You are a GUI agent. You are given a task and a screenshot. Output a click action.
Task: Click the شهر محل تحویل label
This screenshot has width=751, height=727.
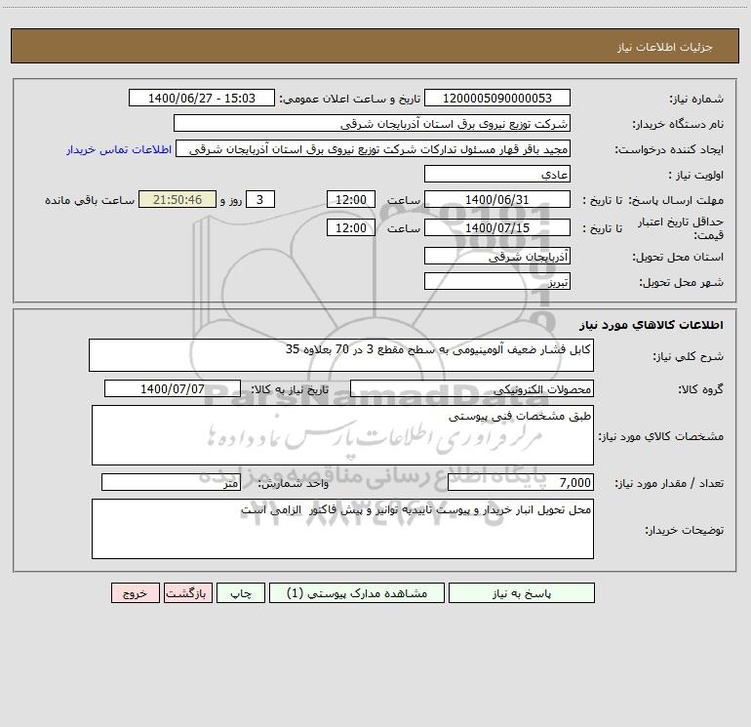682,283
